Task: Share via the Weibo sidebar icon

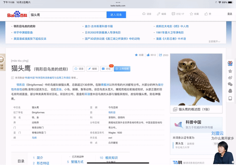Action: coord(230,78)
